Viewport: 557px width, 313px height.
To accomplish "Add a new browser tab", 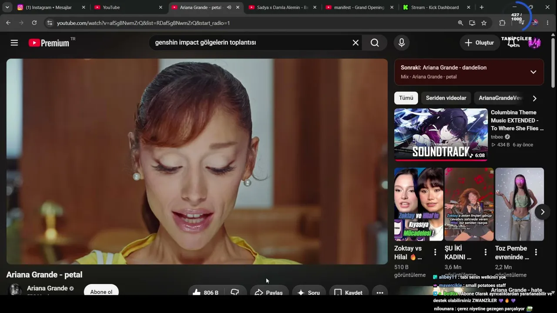I will (x=481, y=7).
